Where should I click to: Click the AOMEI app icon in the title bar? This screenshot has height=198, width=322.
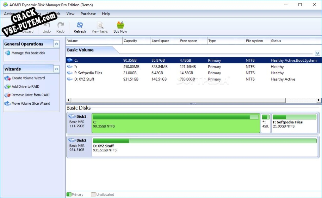pyautogui.click(x=5, y=5)
